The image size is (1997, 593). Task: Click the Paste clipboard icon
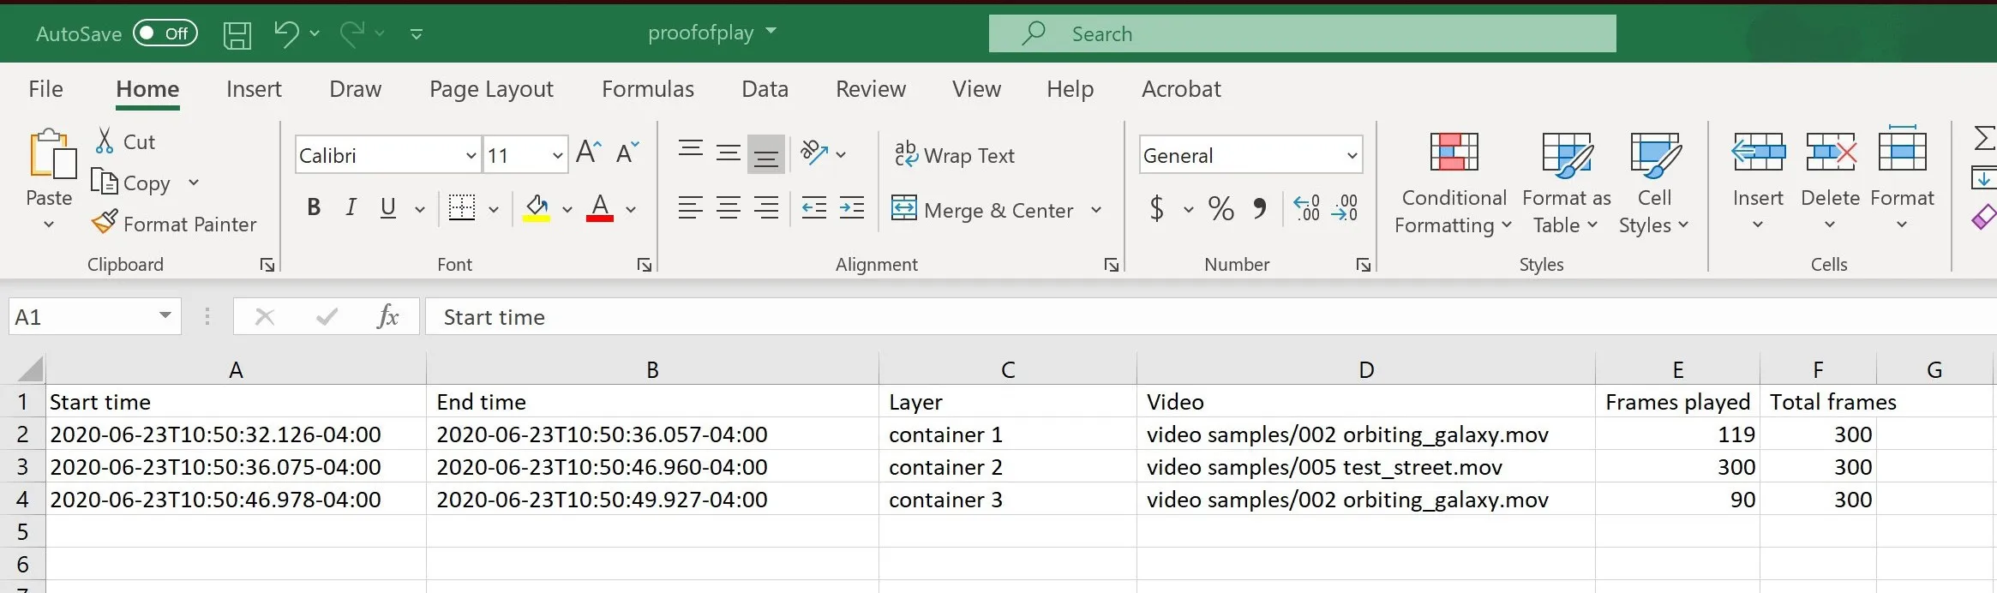51,155
